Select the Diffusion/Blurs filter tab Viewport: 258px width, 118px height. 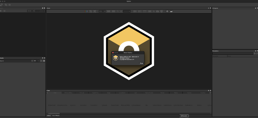click(69, 93)
